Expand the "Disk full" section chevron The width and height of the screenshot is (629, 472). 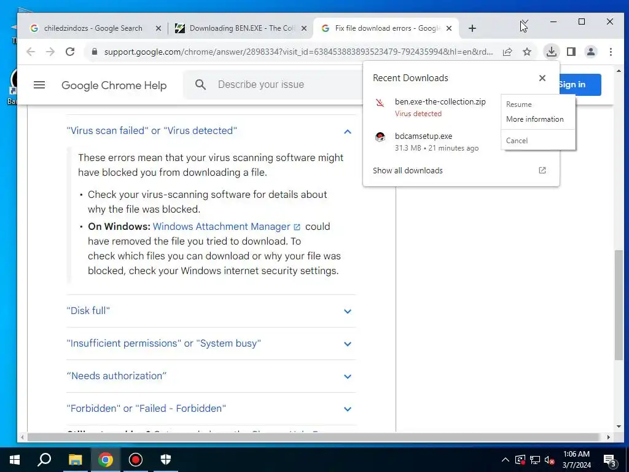point(348,312)
